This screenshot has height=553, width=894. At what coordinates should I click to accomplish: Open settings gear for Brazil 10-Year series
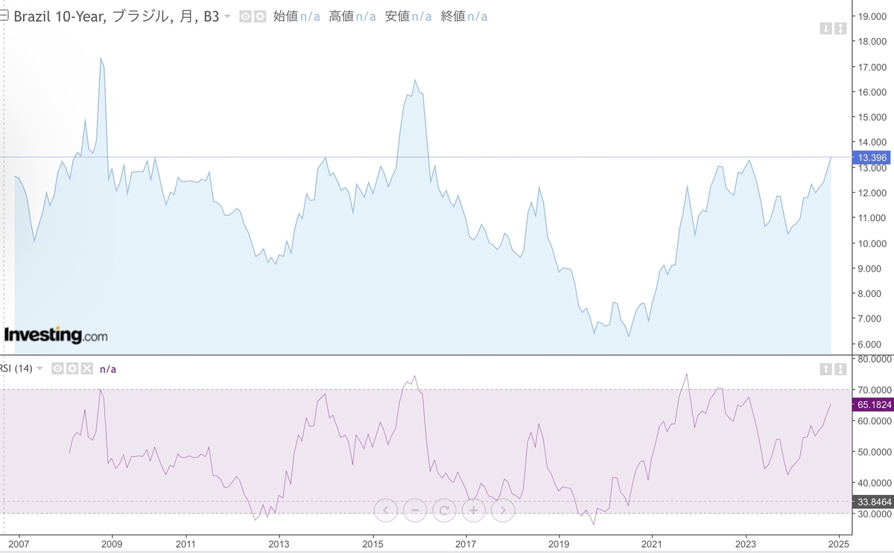coord(260,16)
